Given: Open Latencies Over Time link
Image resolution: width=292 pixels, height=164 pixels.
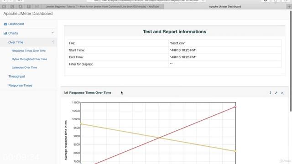Looking at the screenshot, I should click(24, 67).
